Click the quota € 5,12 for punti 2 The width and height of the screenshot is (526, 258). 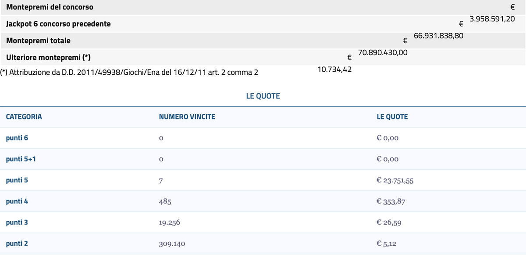[x=386, y=244]
